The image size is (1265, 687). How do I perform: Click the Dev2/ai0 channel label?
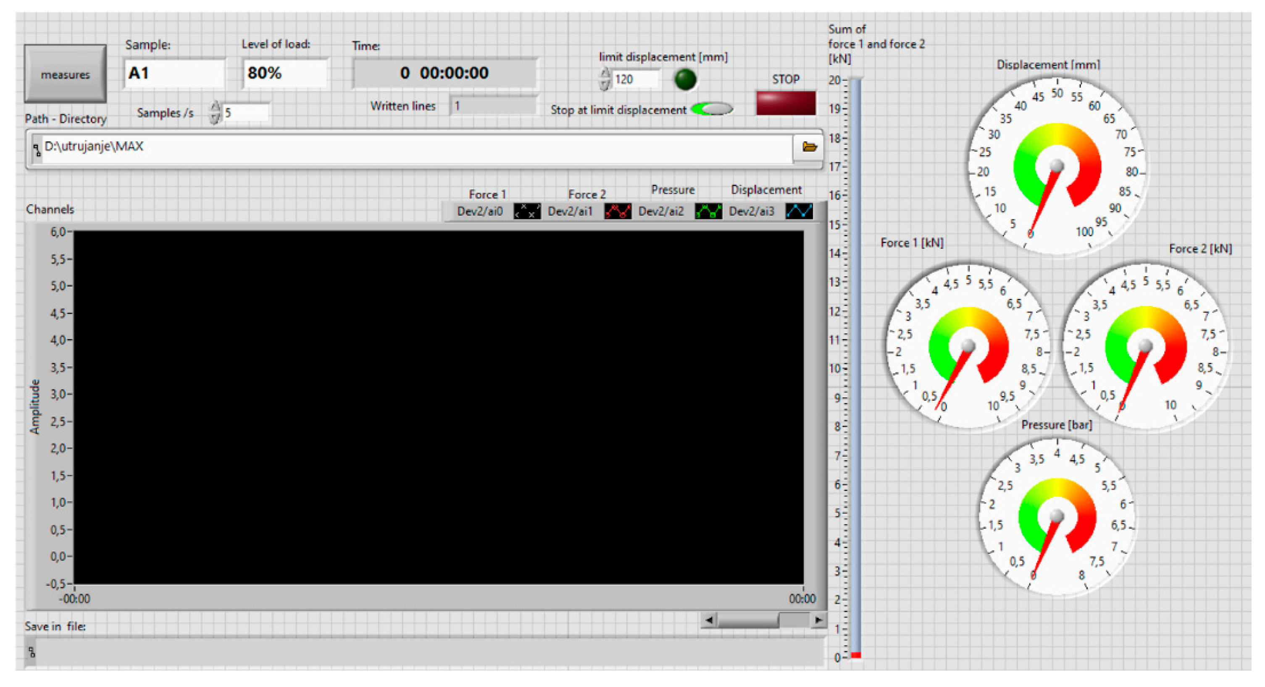pyautogui.click(x=479, y=212)
